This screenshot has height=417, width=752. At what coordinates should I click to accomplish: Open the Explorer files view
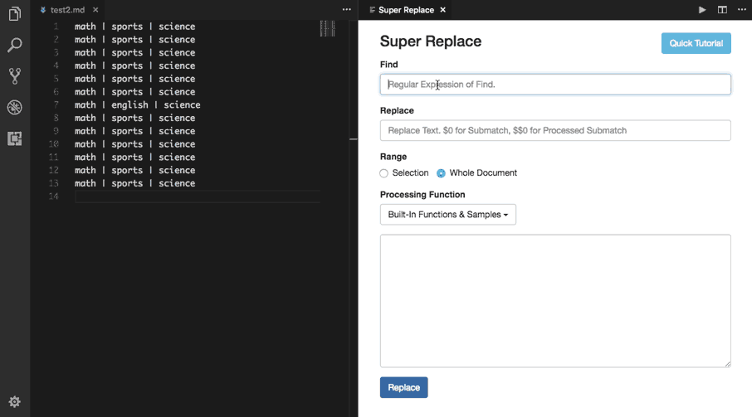(14, 14)
